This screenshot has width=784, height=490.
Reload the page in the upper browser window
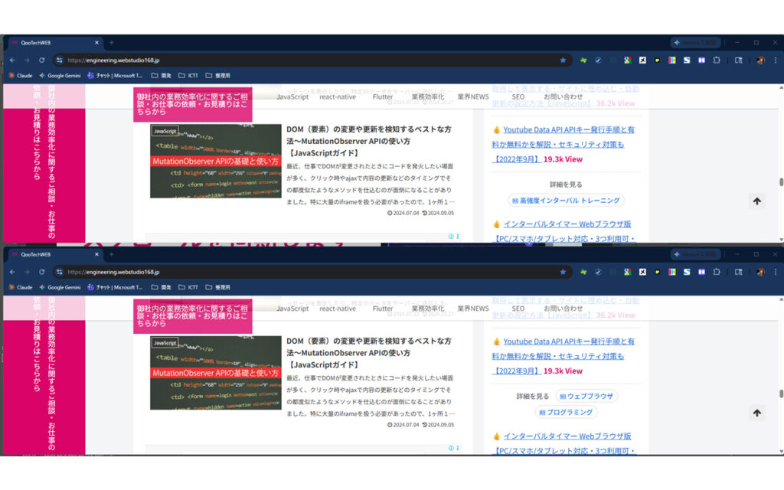pos(42,60)
